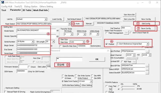The width and height of the screenshot is (161, 93).
Task: Enable Don't Check Flash ID
Action: (131, 33)
